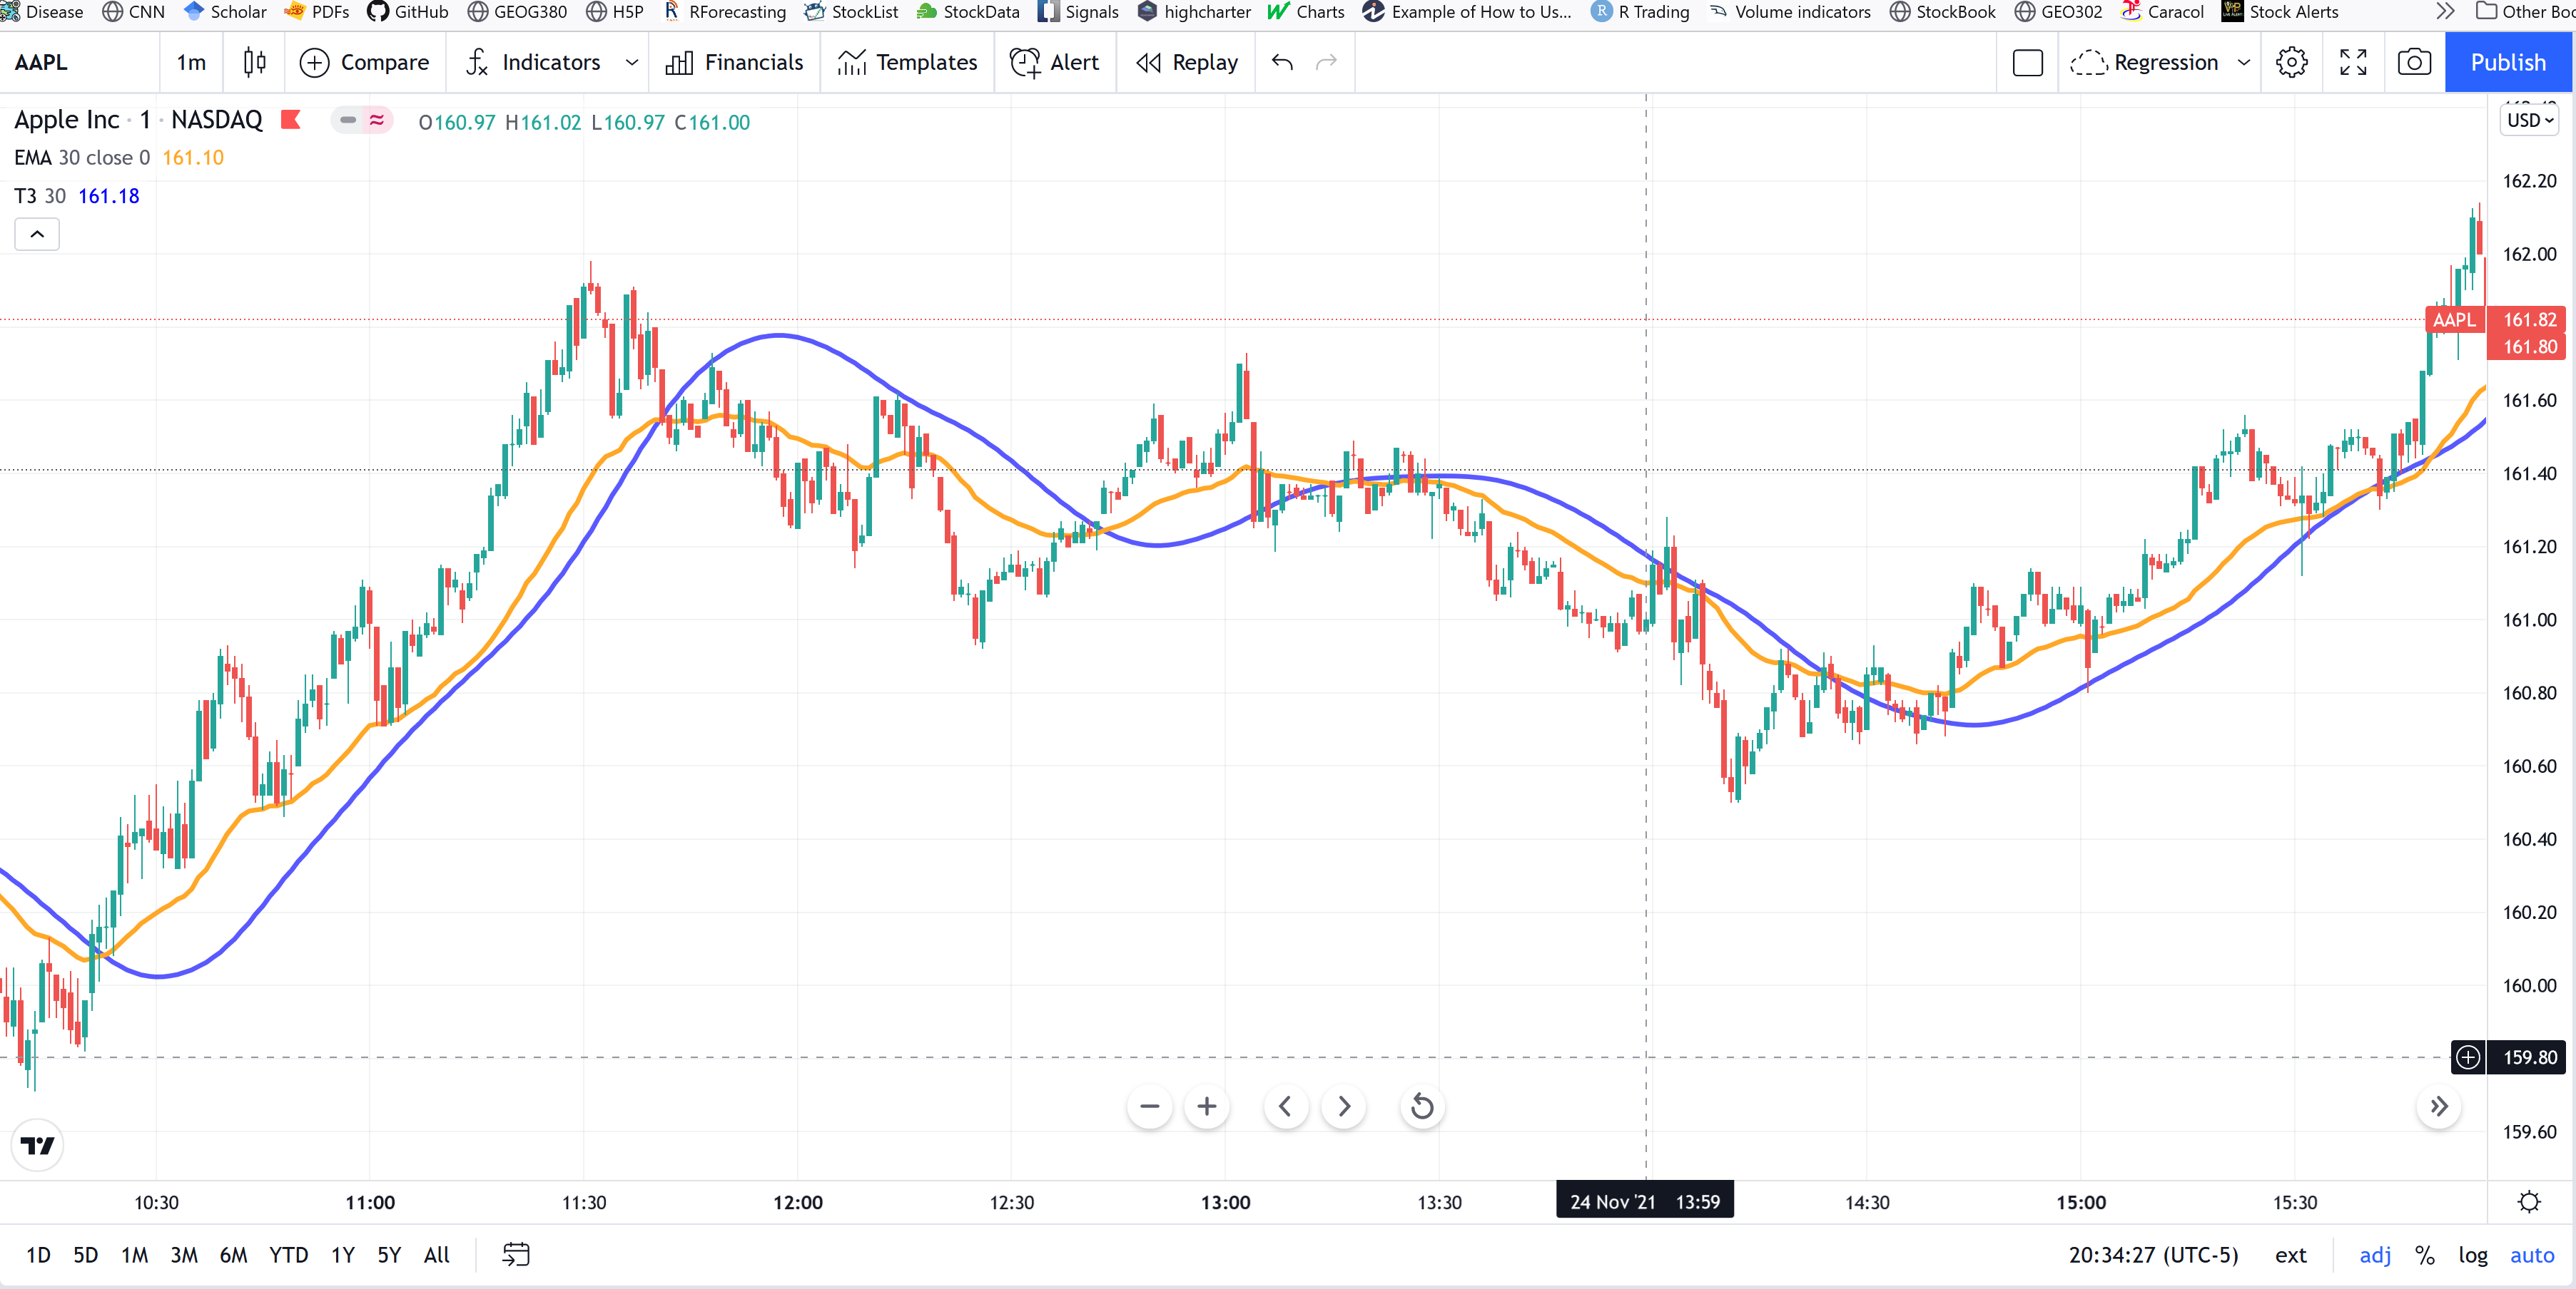Screen dimensions: 2576x1289
Task: Click the Compare symbol plus icon
Action: [314, 62]
